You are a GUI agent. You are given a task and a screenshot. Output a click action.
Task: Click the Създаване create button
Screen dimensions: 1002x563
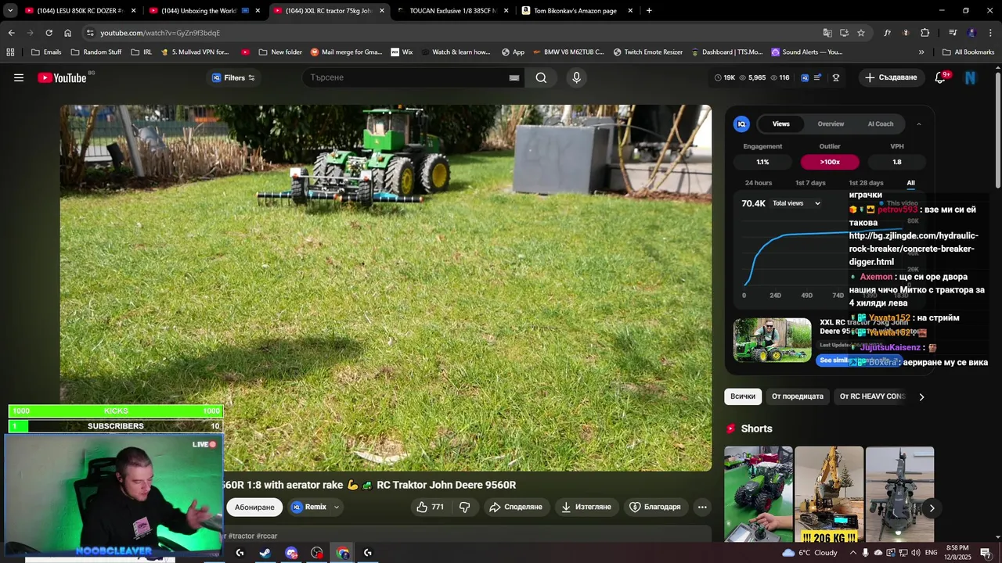[x=891, y=77]
